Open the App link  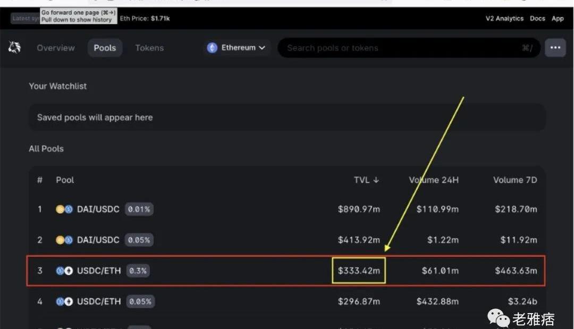558,18
